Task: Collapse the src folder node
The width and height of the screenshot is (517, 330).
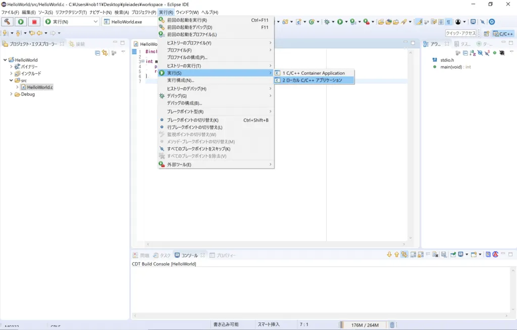Action: click(11, 80)
